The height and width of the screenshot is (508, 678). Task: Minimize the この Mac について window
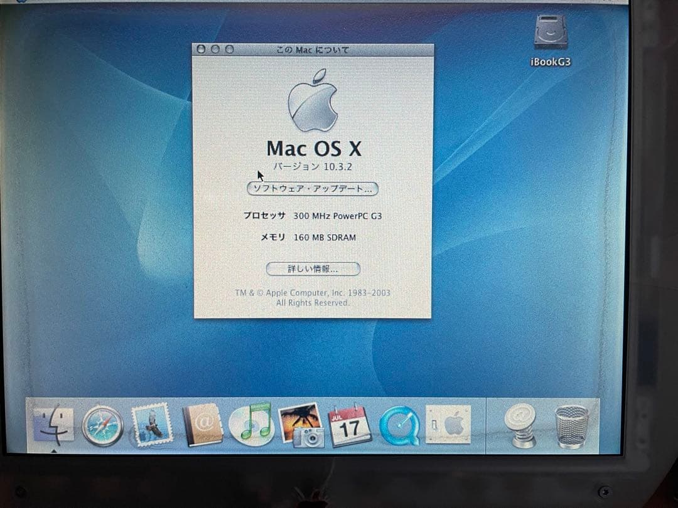pyautogui.click(x=215, y=50)
